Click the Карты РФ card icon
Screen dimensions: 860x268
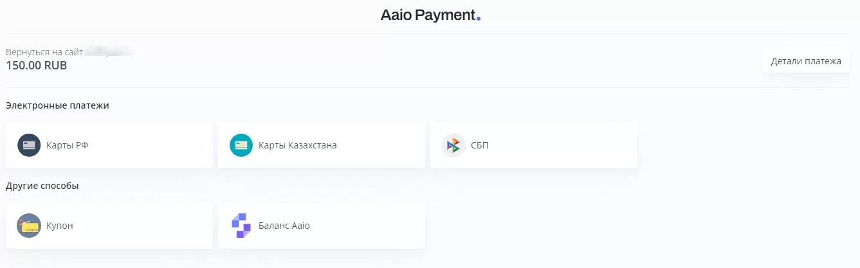[x=29, y=145]
